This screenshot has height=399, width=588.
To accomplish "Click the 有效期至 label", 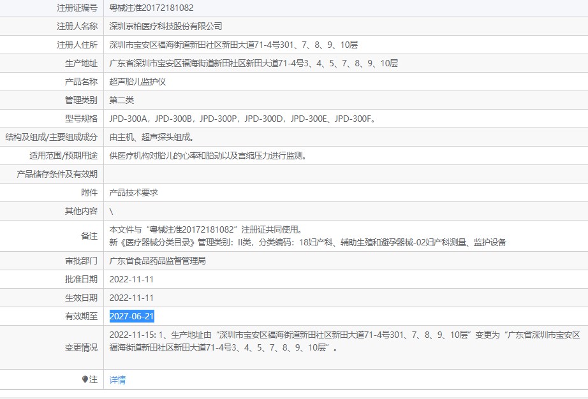I will click(x=81, y=316).
